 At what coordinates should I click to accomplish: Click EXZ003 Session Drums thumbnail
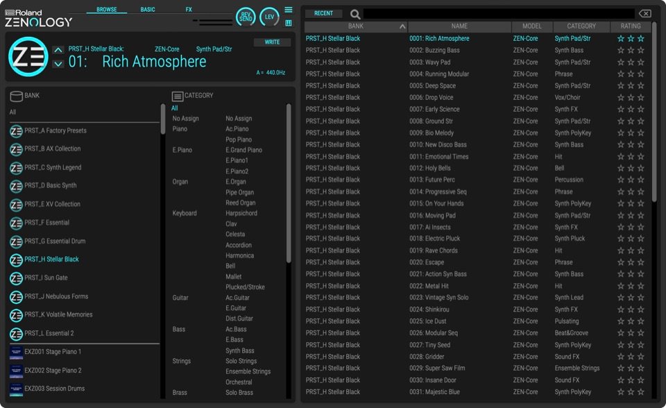[x=16, y=389]
